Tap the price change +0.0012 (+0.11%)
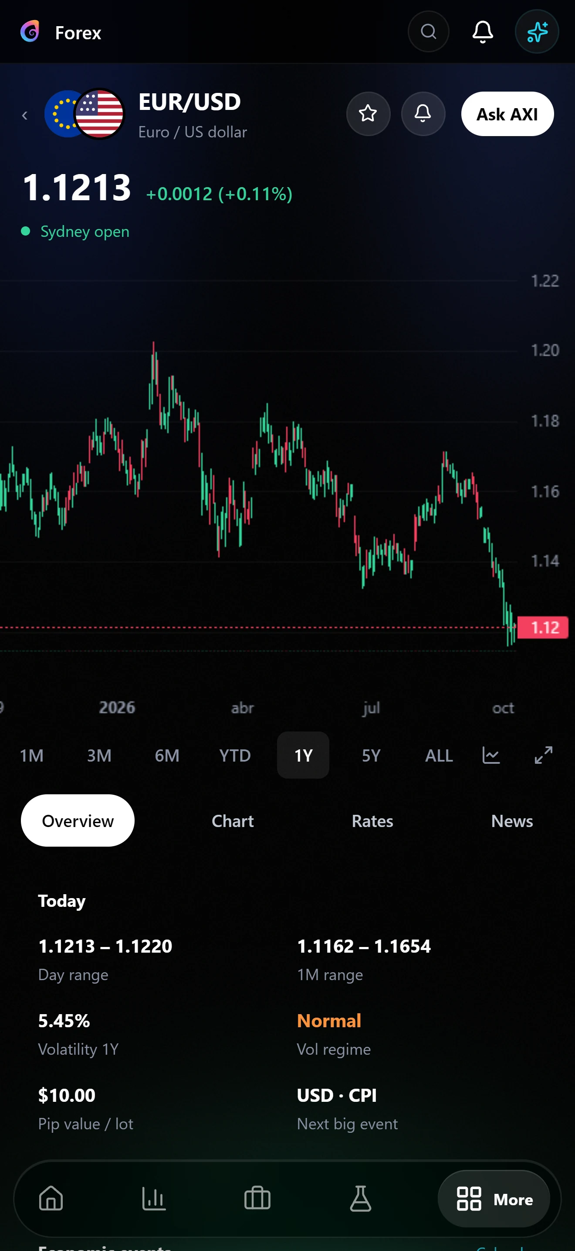 [219, 194]
